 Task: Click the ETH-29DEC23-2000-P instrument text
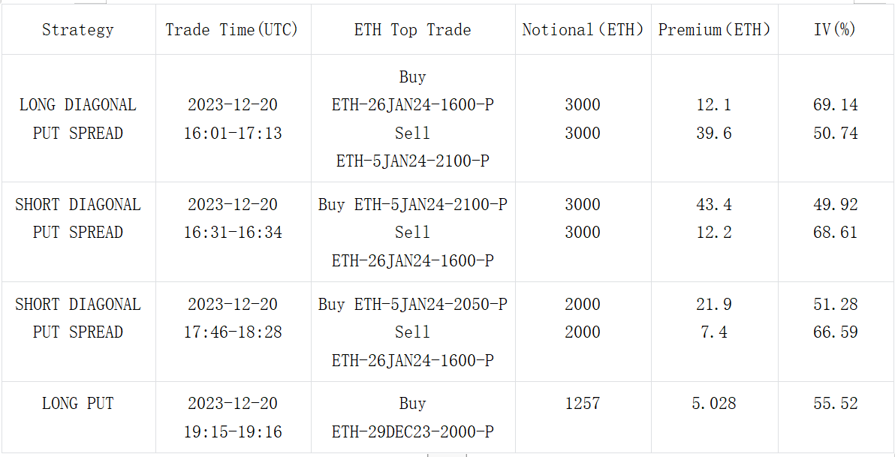(x=412, y=432)
